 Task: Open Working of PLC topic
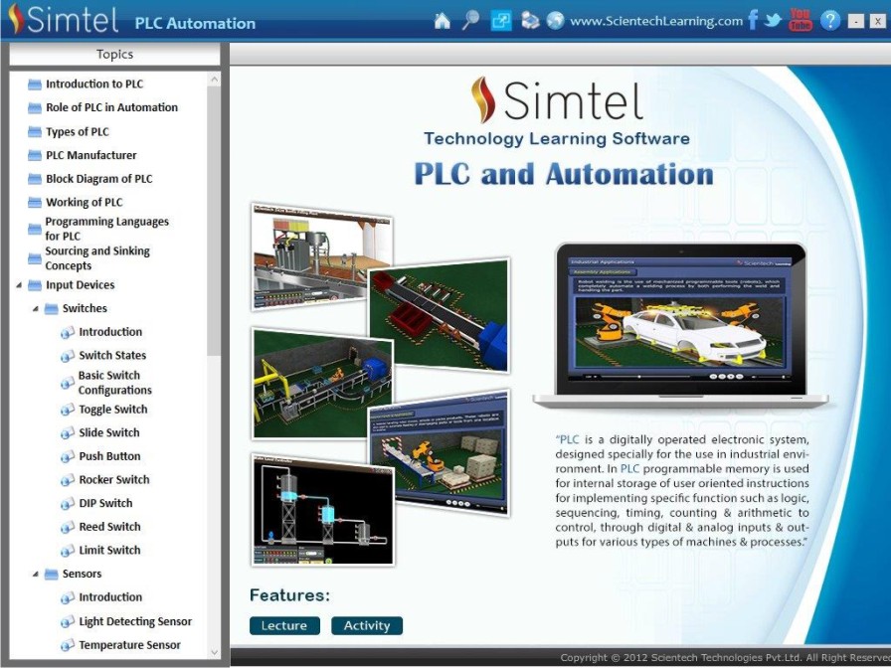(85, 202)
